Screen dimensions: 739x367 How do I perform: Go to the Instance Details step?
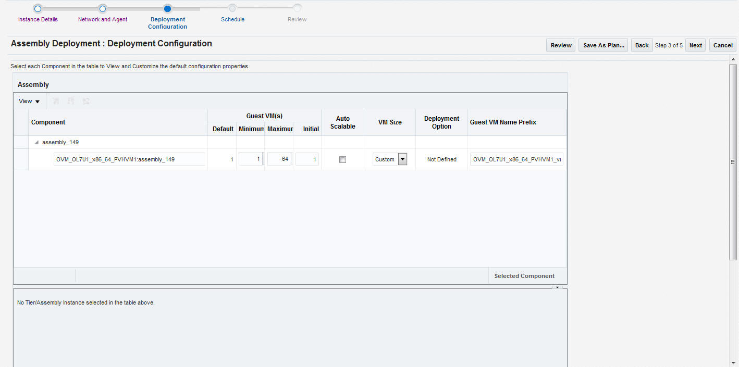38,19
